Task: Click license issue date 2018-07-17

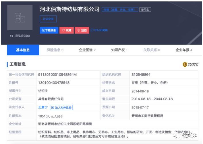Action: pos(140,107)
